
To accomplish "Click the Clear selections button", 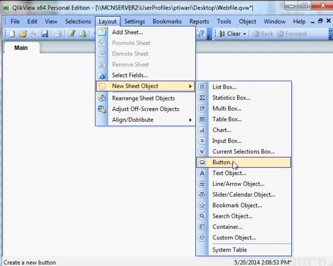I will click(x=230, y=34).
